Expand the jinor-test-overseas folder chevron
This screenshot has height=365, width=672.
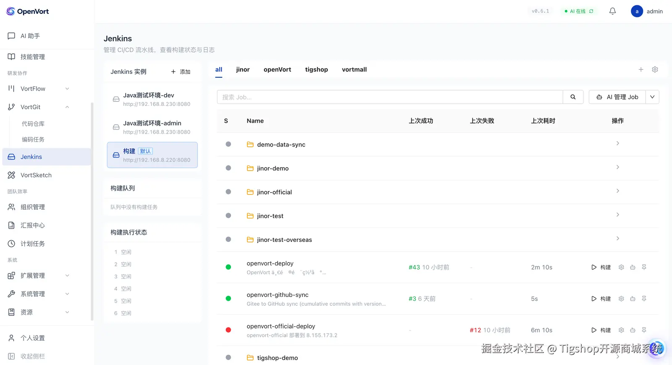click(x=617, y=238)
